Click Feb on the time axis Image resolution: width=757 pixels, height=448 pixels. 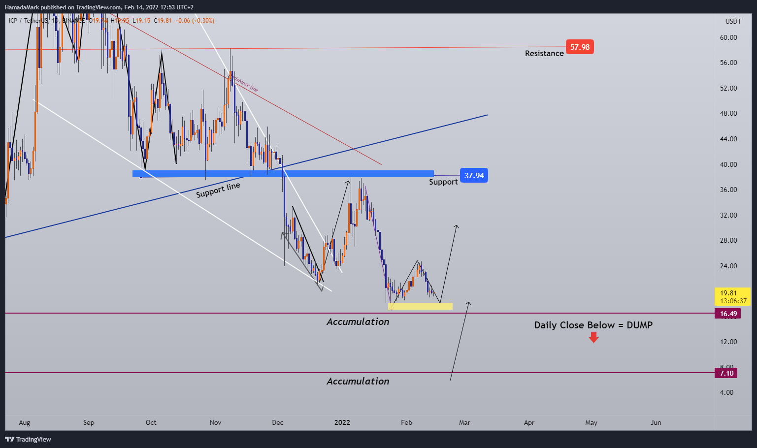pyautogui.click(x=406, y=422)
